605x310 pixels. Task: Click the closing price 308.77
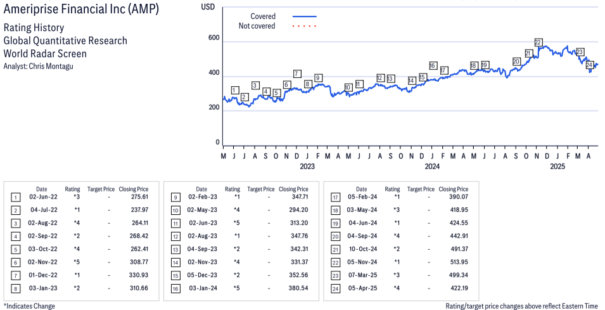point(139,262)
